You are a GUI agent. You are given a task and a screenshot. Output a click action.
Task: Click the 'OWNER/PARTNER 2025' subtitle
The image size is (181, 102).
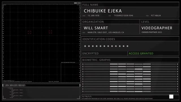click(152, 32)
